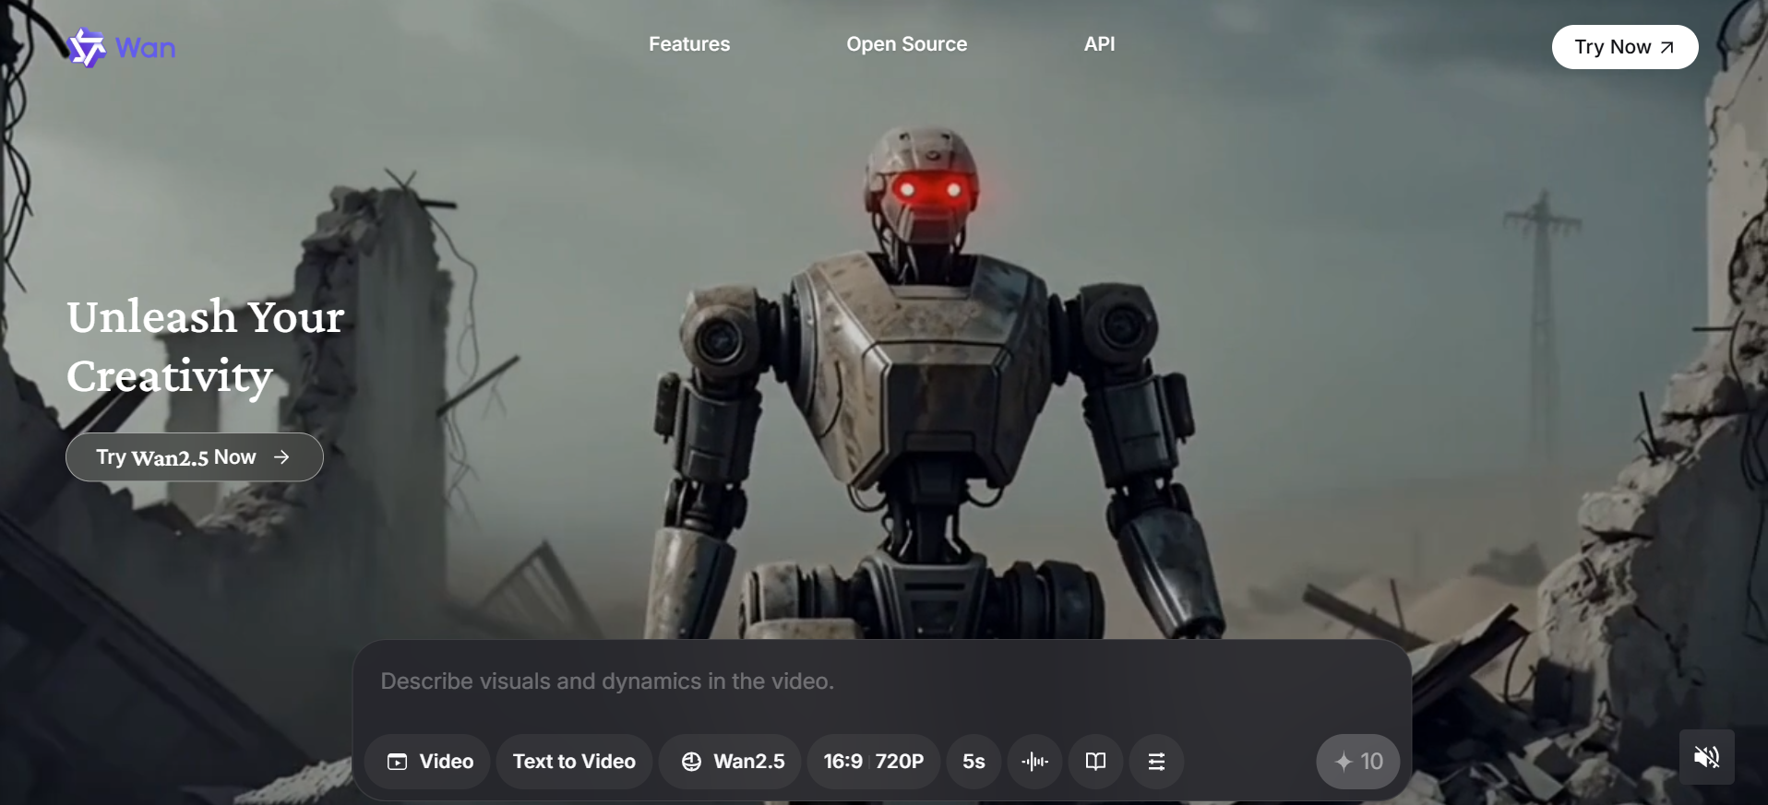
Task: Open the Wan2.5 model selector
Action: point(730,762)
